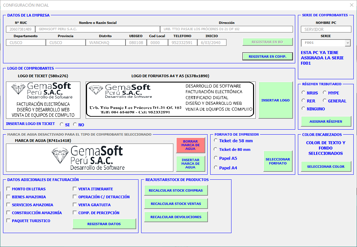This screenshot has width=357, height=247.
Task: Click the NOMBRE PC field SERVIDOR
Action: (x=326, y=29)
